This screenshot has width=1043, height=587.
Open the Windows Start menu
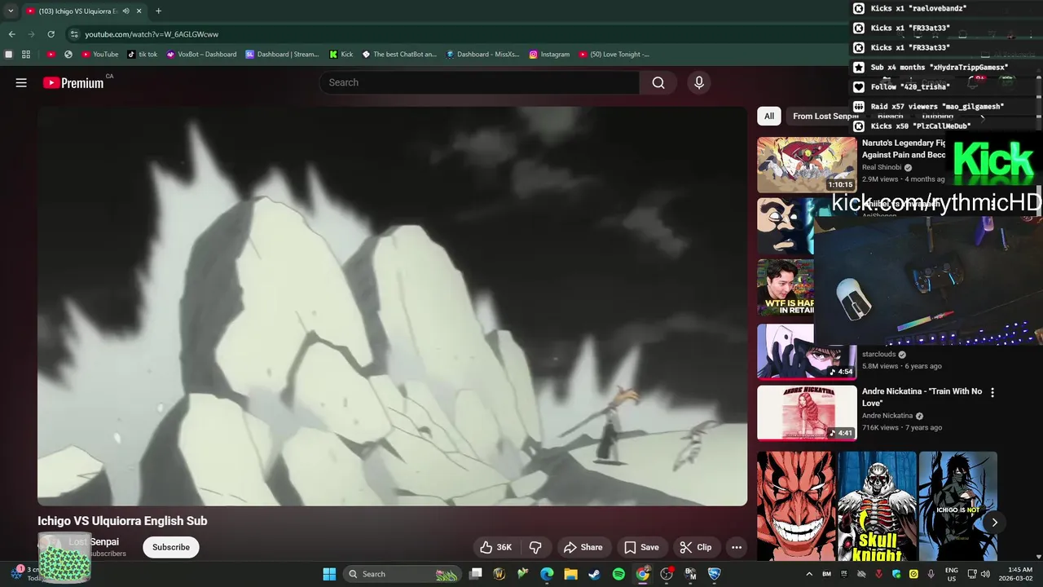click(329, 574)
